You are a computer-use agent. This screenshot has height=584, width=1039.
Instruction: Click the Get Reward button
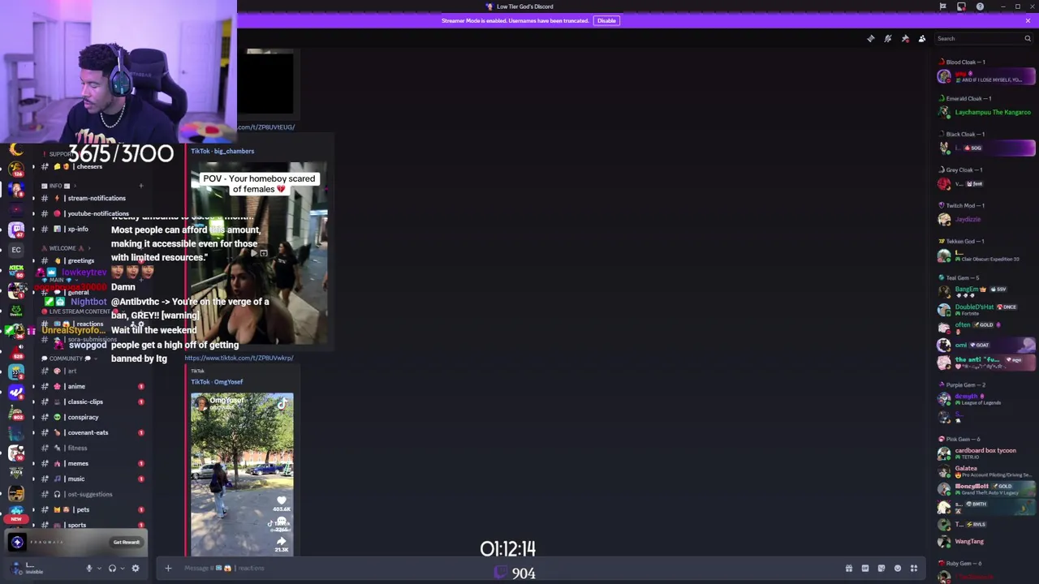click(126, 542)
